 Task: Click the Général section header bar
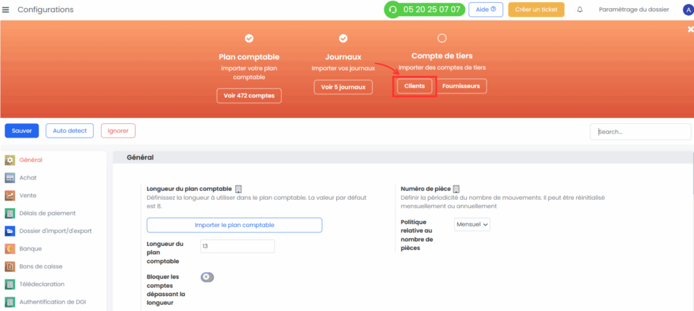click(x=403, y=157)
